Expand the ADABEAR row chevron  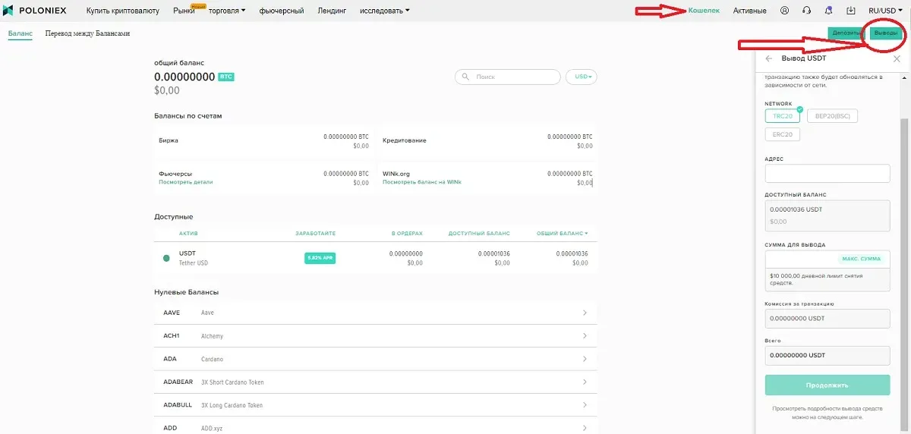[585, 382]
